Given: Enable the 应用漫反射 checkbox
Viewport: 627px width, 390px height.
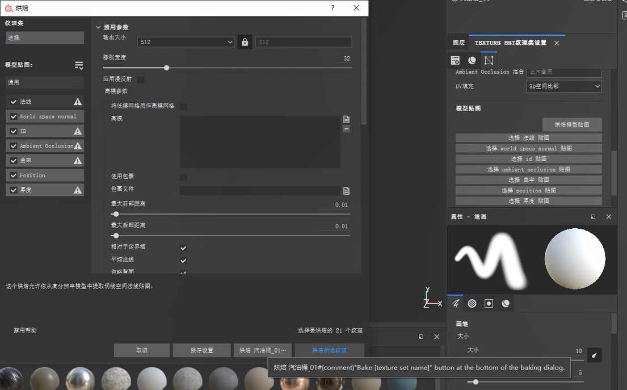Looking at the screenshot, I should tap(141, 80).
